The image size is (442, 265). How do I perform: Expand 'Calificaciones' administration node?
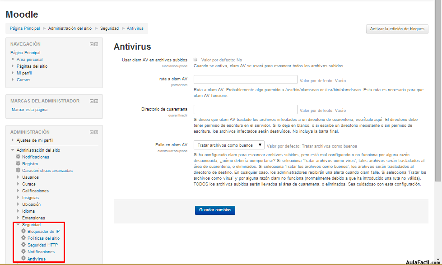18,191
